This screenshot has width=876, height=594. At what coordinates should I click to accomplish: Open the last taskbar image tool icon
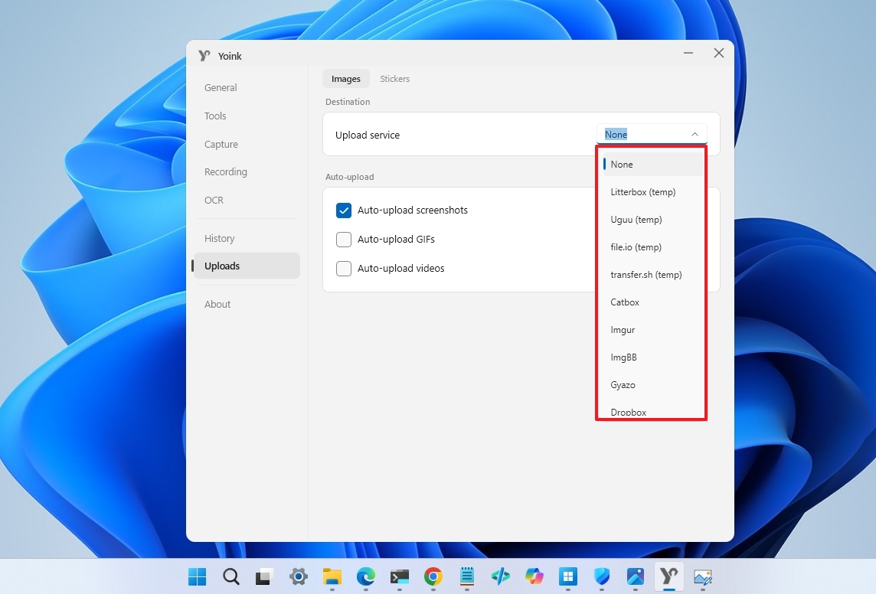(x=703, y=576)
